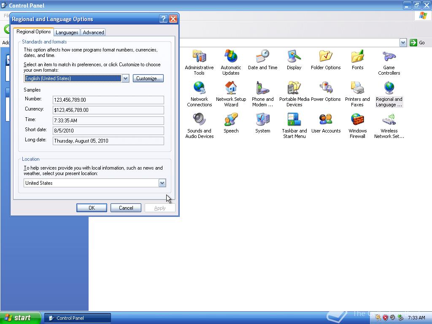Open Windows Firewall icon
The height and width of the screenshot is (324, 432).
click(358, 119)
